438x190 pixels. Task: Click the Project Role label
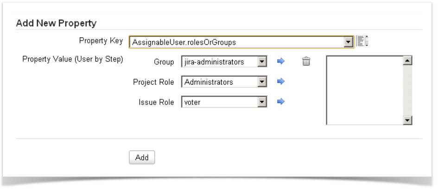pyautogui.click(x=153, y=82)
